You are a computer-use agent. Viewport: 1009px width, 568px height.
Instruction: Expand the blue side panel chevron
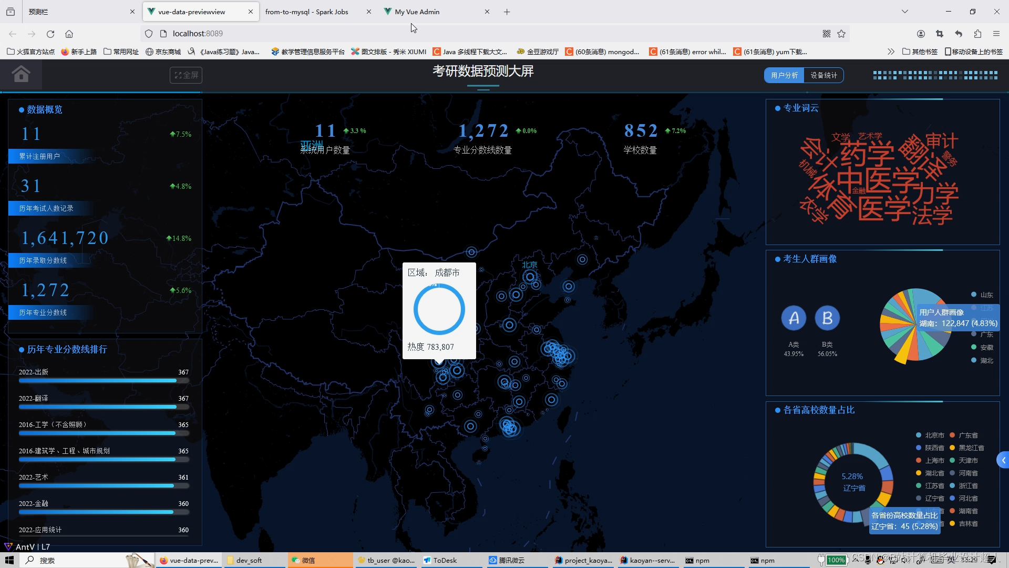(x=1003, y=460)
